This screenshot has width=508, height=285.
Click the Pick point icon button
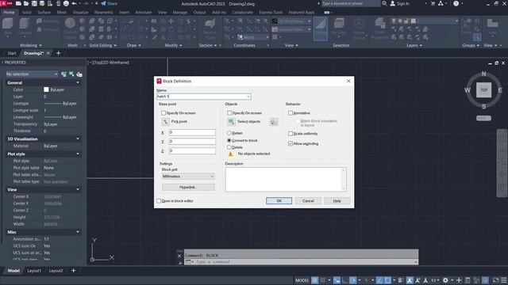click(x=165, y=122)
